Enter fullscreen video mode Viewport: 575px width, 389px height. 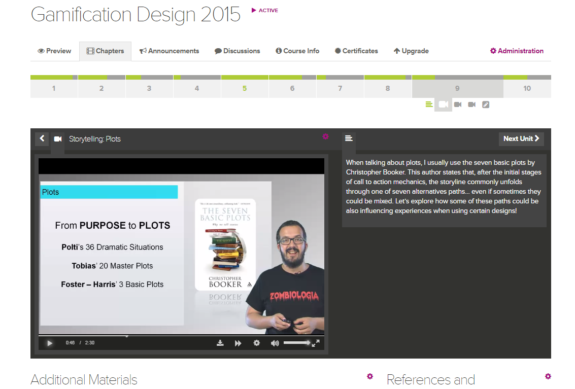pos(316,343)
